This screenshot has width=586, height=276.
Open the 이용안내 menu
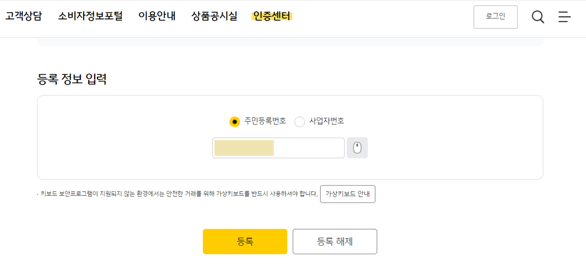pyautogui.click(x=157, y=16)
